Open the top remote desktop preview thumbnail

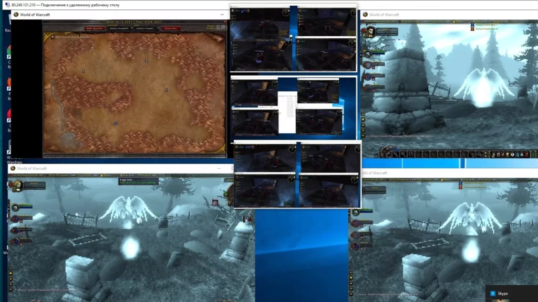click(x=293, y=38)
